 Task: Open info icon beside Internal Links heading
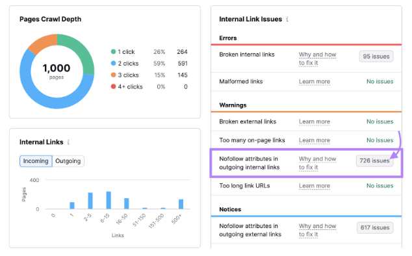[68, 142]
